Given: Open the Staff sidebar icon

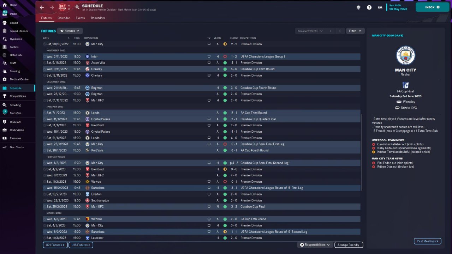Looking at the screenshot, I should point(5,63).
